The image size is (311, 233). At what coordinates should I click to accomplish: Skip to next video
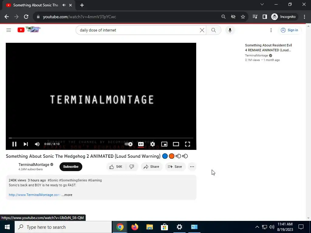tap(26, 144)
